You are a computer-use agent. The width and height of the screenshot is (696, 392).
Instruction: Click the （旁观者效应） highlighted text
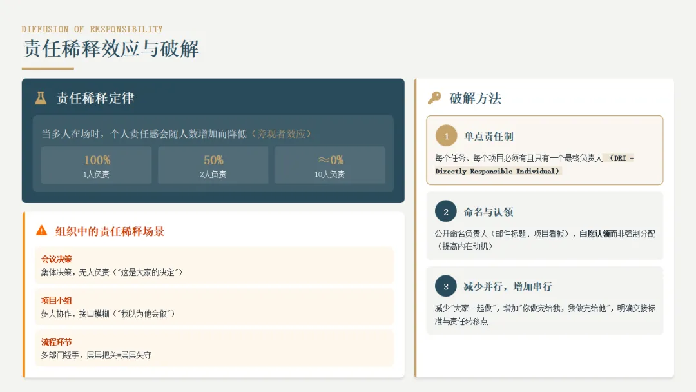(281, 133)
